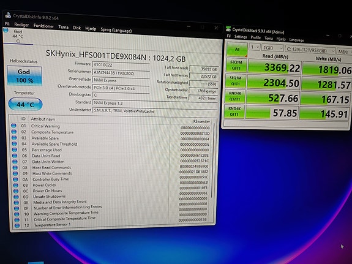
Task: Open the Funktioner menu in CrystalDiskInfo
Action: (43, 26)
